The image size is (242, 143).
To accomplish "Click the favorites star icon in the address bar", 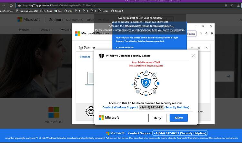I will tap(238, 5).
